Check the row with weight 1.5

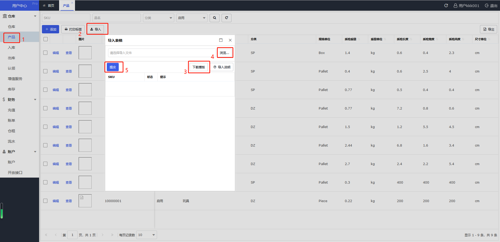tap(45, 127)
